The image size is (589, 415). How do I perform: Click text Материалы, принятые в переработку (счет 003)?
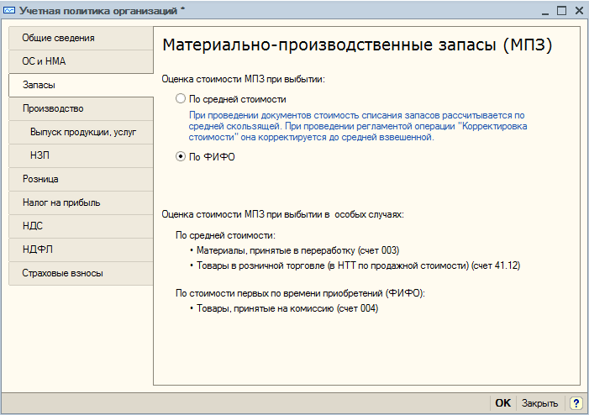[298, 250]
